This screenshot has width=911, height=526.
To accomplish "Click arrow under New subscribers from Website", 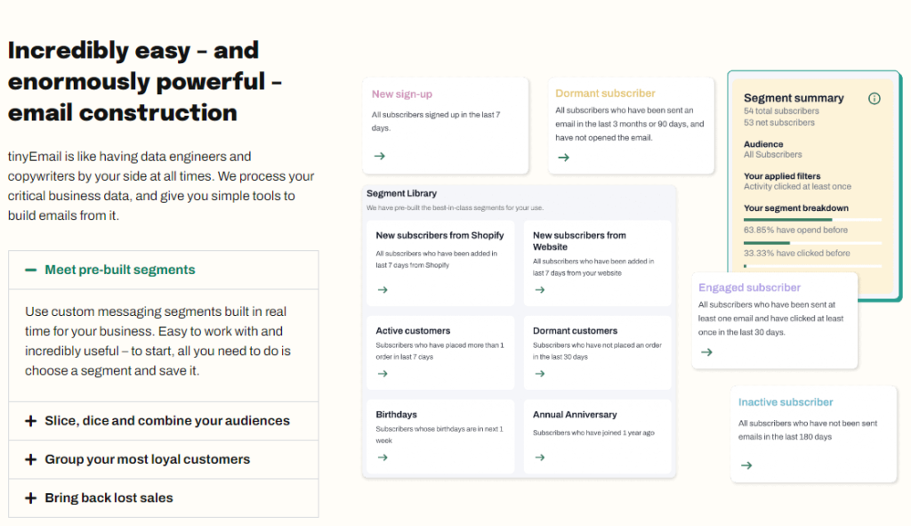I will [x=540, y=289].
